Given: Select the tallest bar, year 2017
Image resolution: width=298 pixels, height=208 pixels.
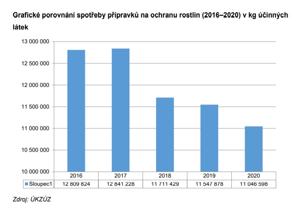Looking at the screenshot, I should coord(120,110).
